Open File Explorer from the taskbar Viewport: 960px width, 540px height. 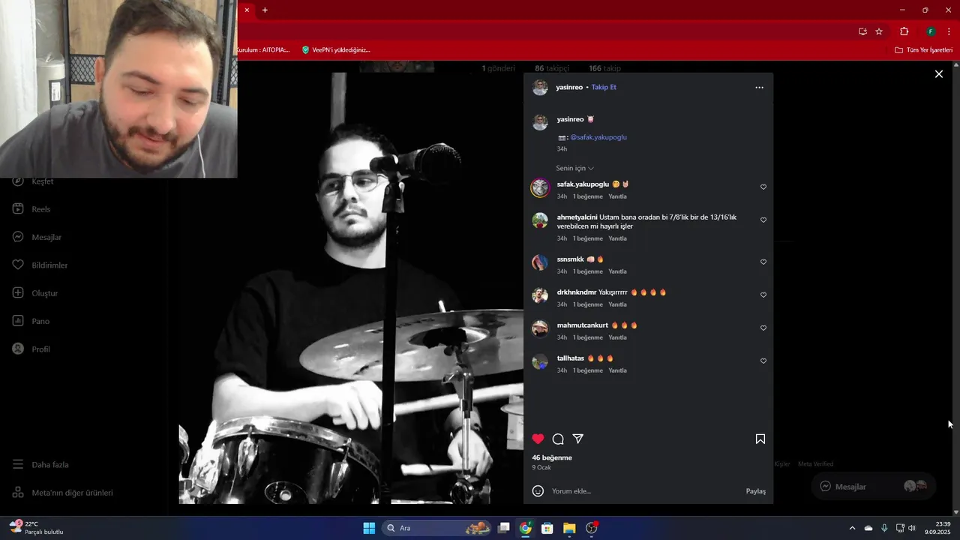point(569,528)
